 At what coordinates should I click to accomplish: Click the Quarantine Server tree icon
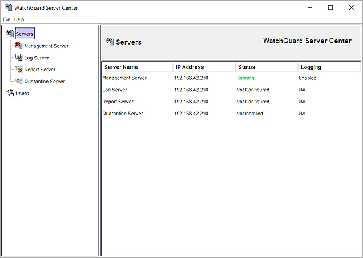[x=19, y=82]
